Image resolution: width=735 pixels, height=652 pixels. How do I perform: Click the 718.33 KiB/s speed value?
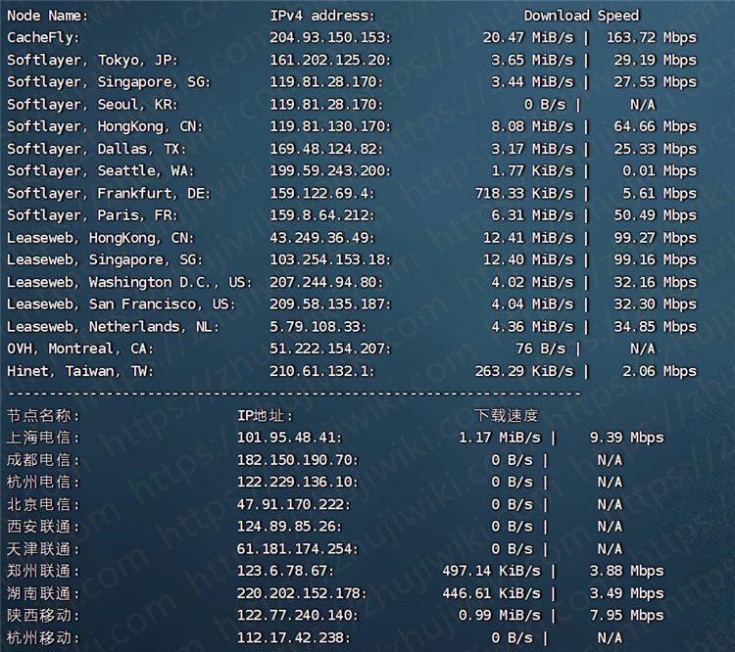524,194
